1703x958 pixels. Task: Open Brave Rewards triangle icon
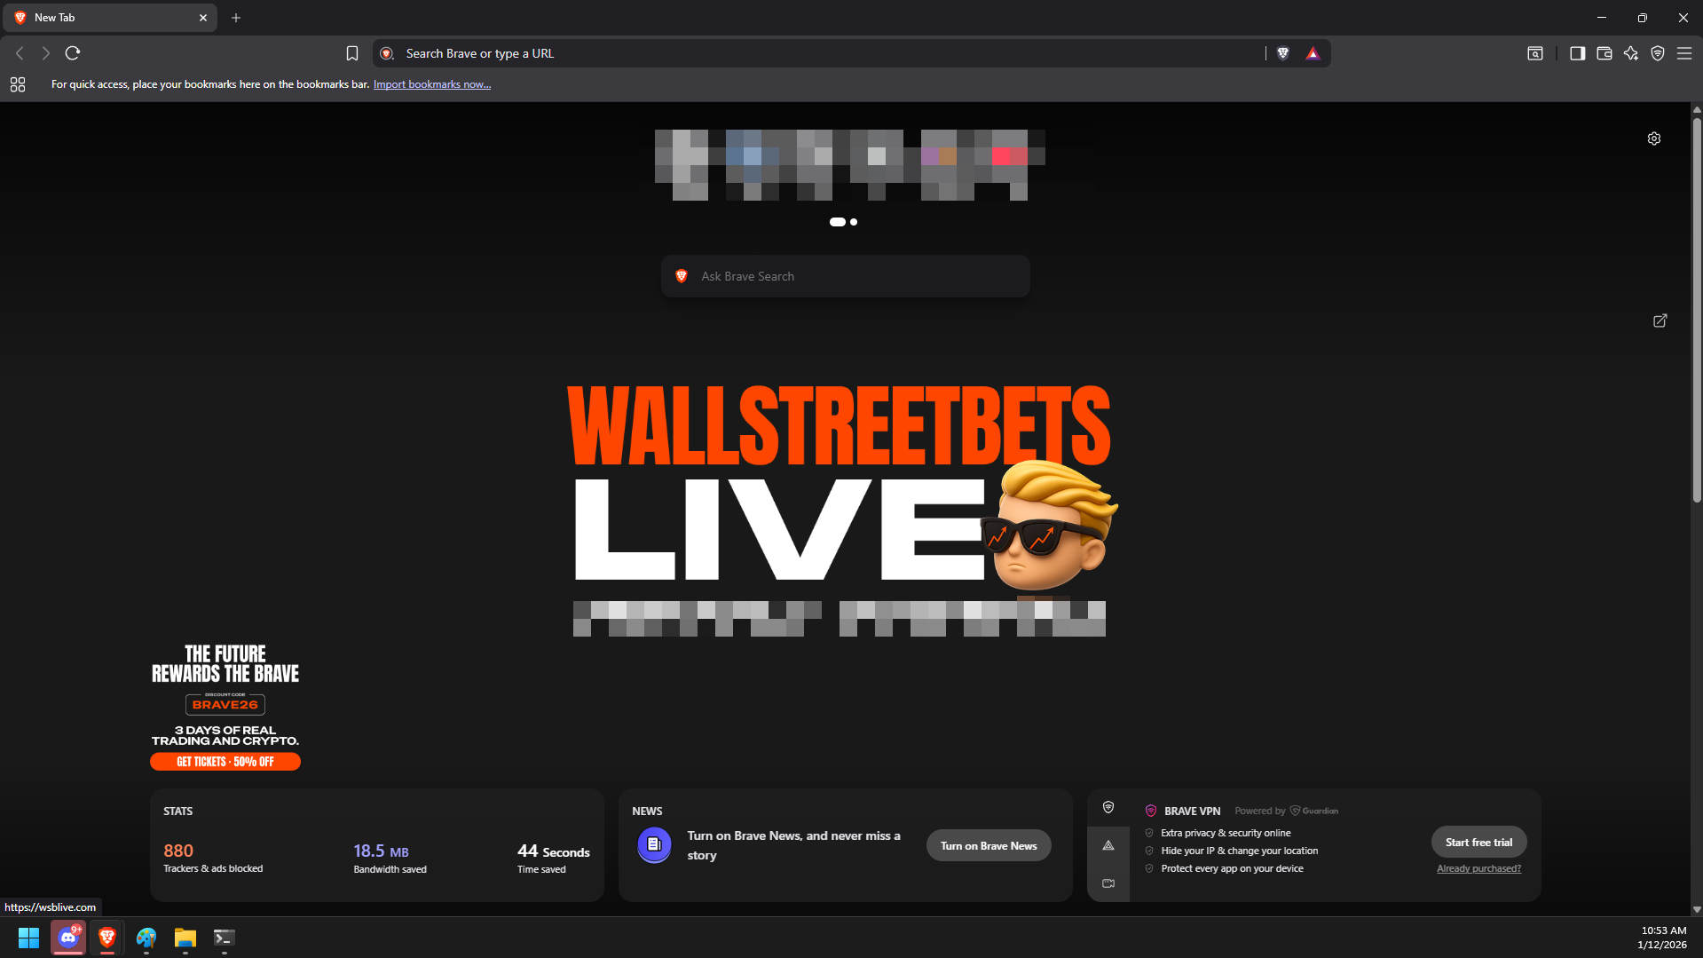pyautogui.click(x=1313, y=53)
